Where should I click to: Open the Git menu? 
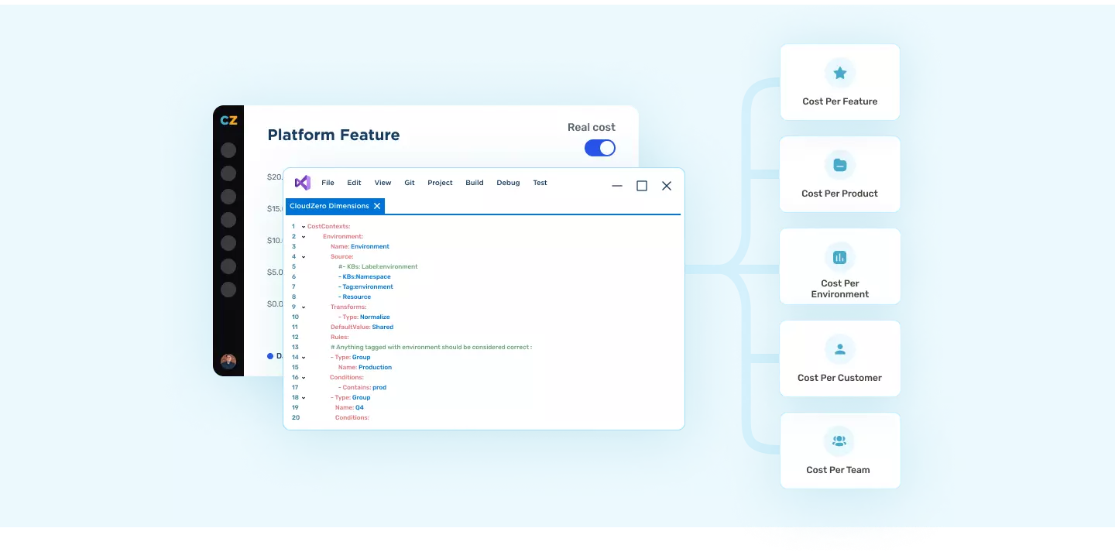tap(410, 183)
